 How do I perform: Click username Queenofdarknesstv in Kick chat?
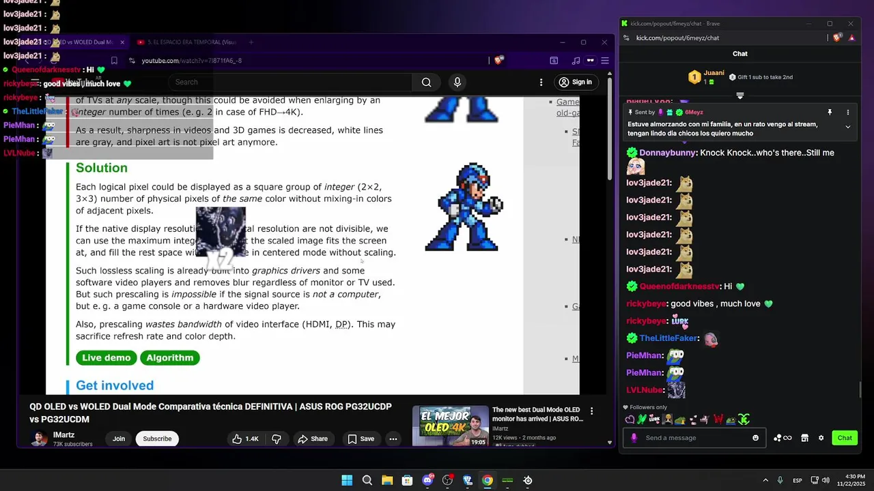[x=679, y=286]
